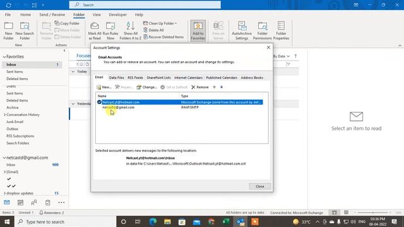Viewport: 404px width, 227px height.
Task: Switch to Mail view icon
Action: point(7,202)
